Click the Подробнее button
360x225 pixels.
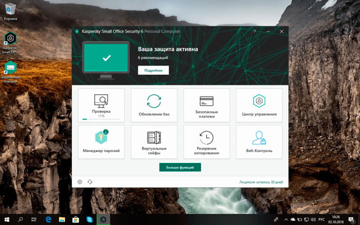[153, 70]
